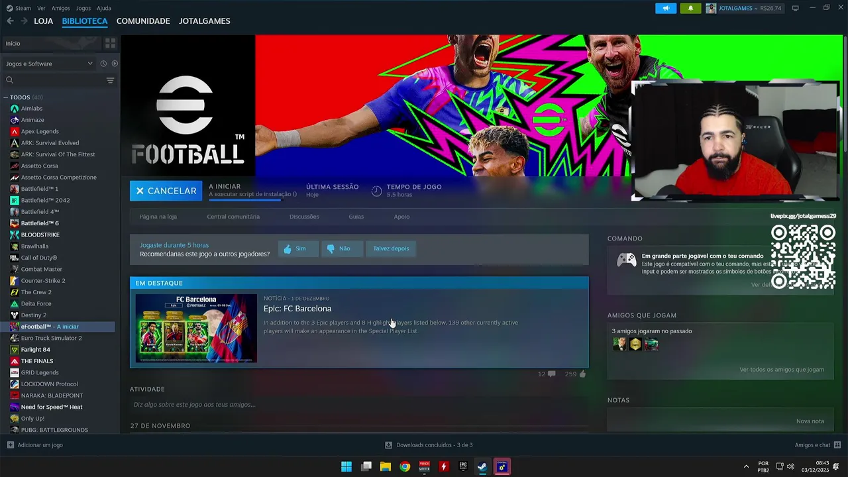The height and width of the screenshot is (477, 848).
Task: Recommend the game with Sim
Action: point(298,248)
